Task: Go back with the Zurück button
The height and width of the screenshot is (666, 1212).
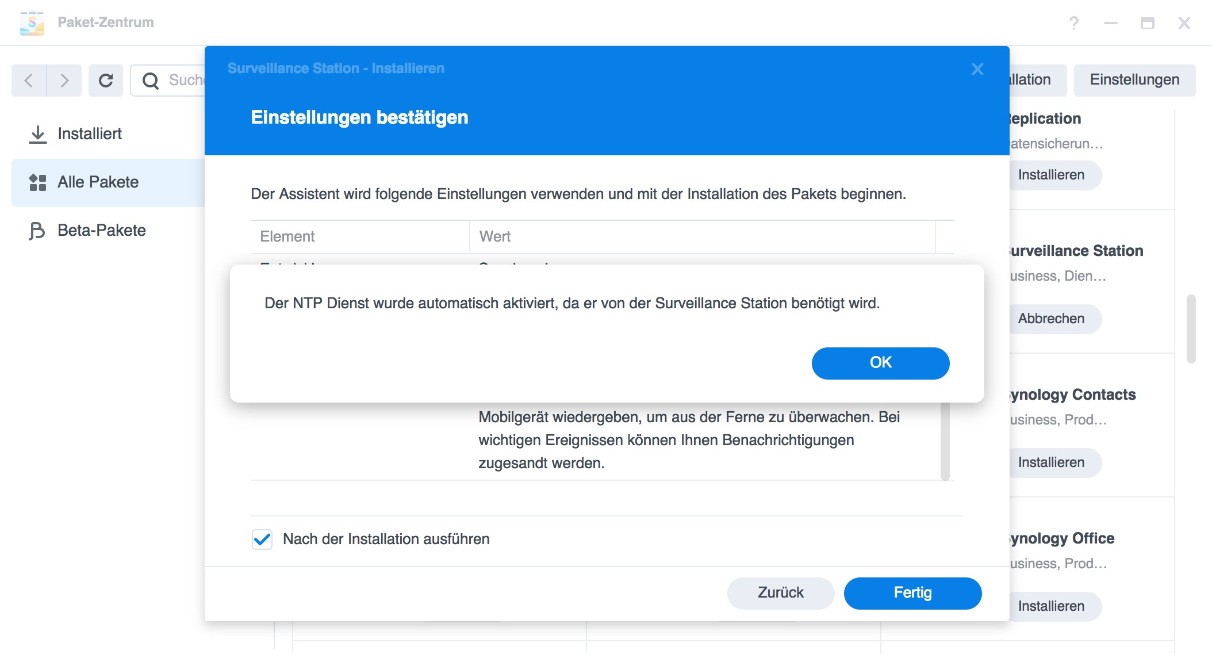Action: (780, 593)
